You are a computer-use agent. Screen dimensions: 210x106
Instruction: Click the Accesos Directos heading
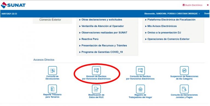tap(44, 60)
